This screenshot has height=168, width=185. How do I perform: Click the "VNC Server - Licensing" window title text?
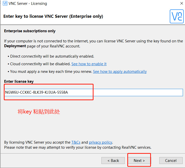28,4
